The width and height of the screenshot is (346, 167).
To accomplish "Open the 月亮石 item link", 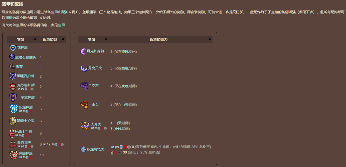I will tap(94, 86).
